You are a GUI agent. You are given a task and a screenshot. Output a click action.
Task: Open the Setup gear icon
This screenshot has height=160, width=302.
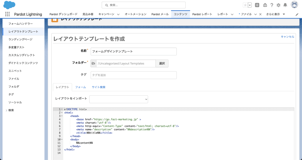tap(278, 5)
